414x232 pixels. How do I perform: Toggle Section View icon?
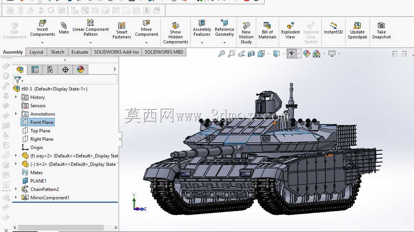(x=251, y=54)
